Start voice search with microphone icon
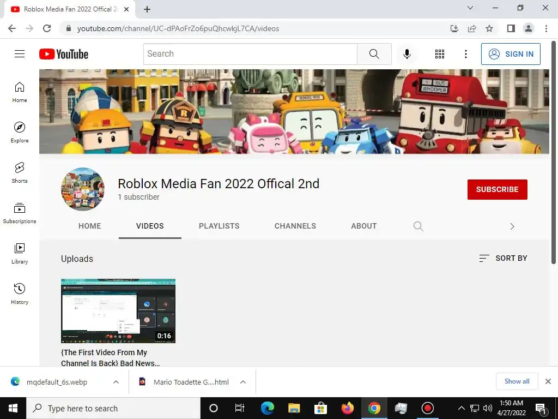The width and height of the screenshot is (558, 419). [407, 54]
